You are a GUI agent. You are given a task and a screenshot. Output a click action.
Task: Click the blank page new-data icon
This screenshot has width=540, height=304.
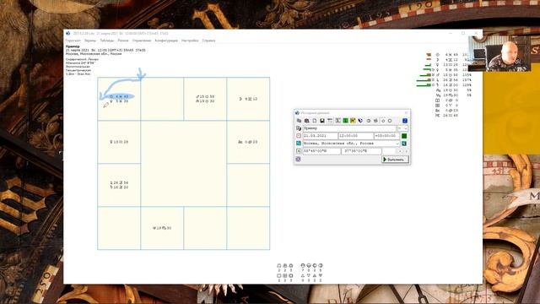click(315, 121)
